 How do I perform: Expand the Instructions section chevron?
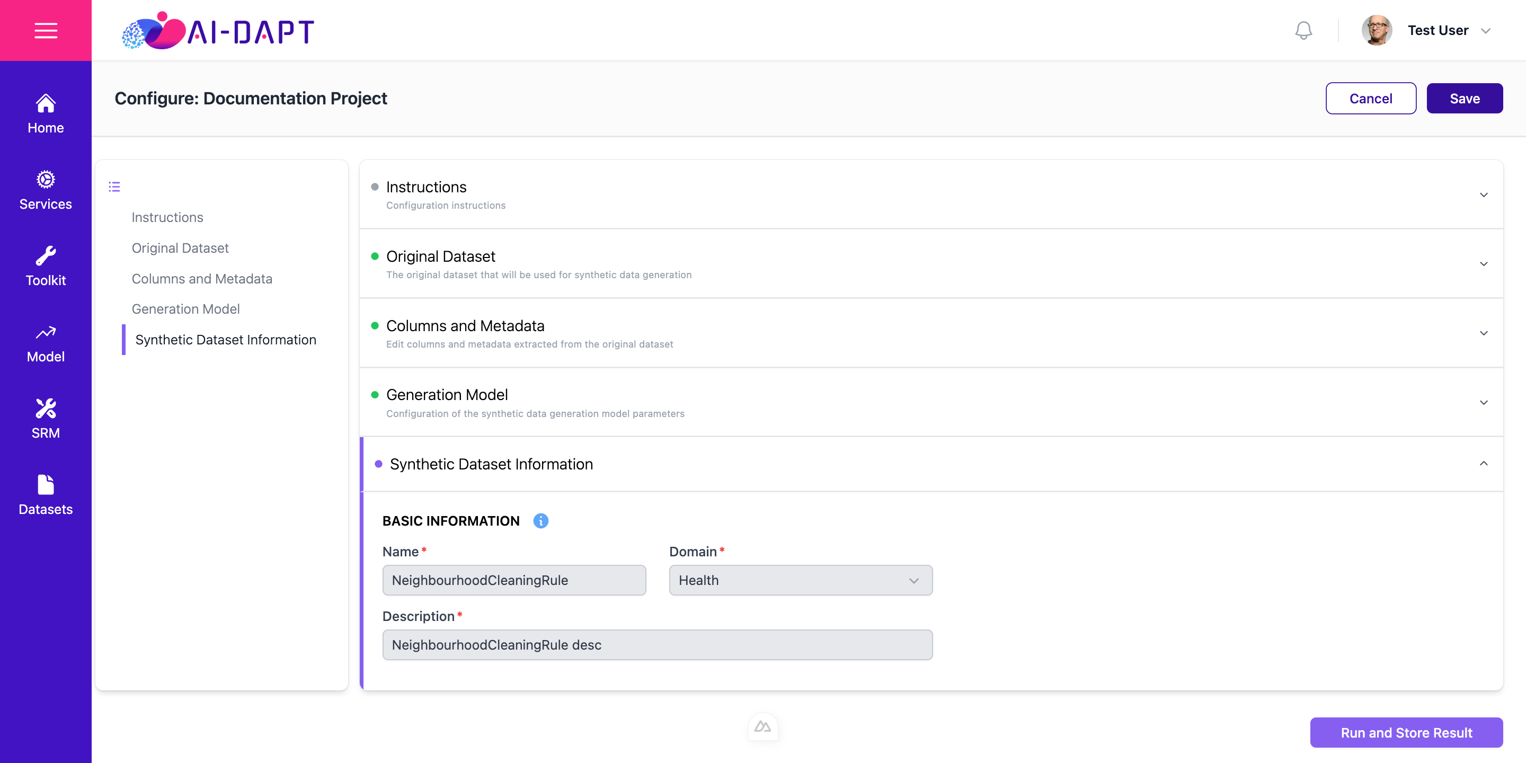[1484, 195]
